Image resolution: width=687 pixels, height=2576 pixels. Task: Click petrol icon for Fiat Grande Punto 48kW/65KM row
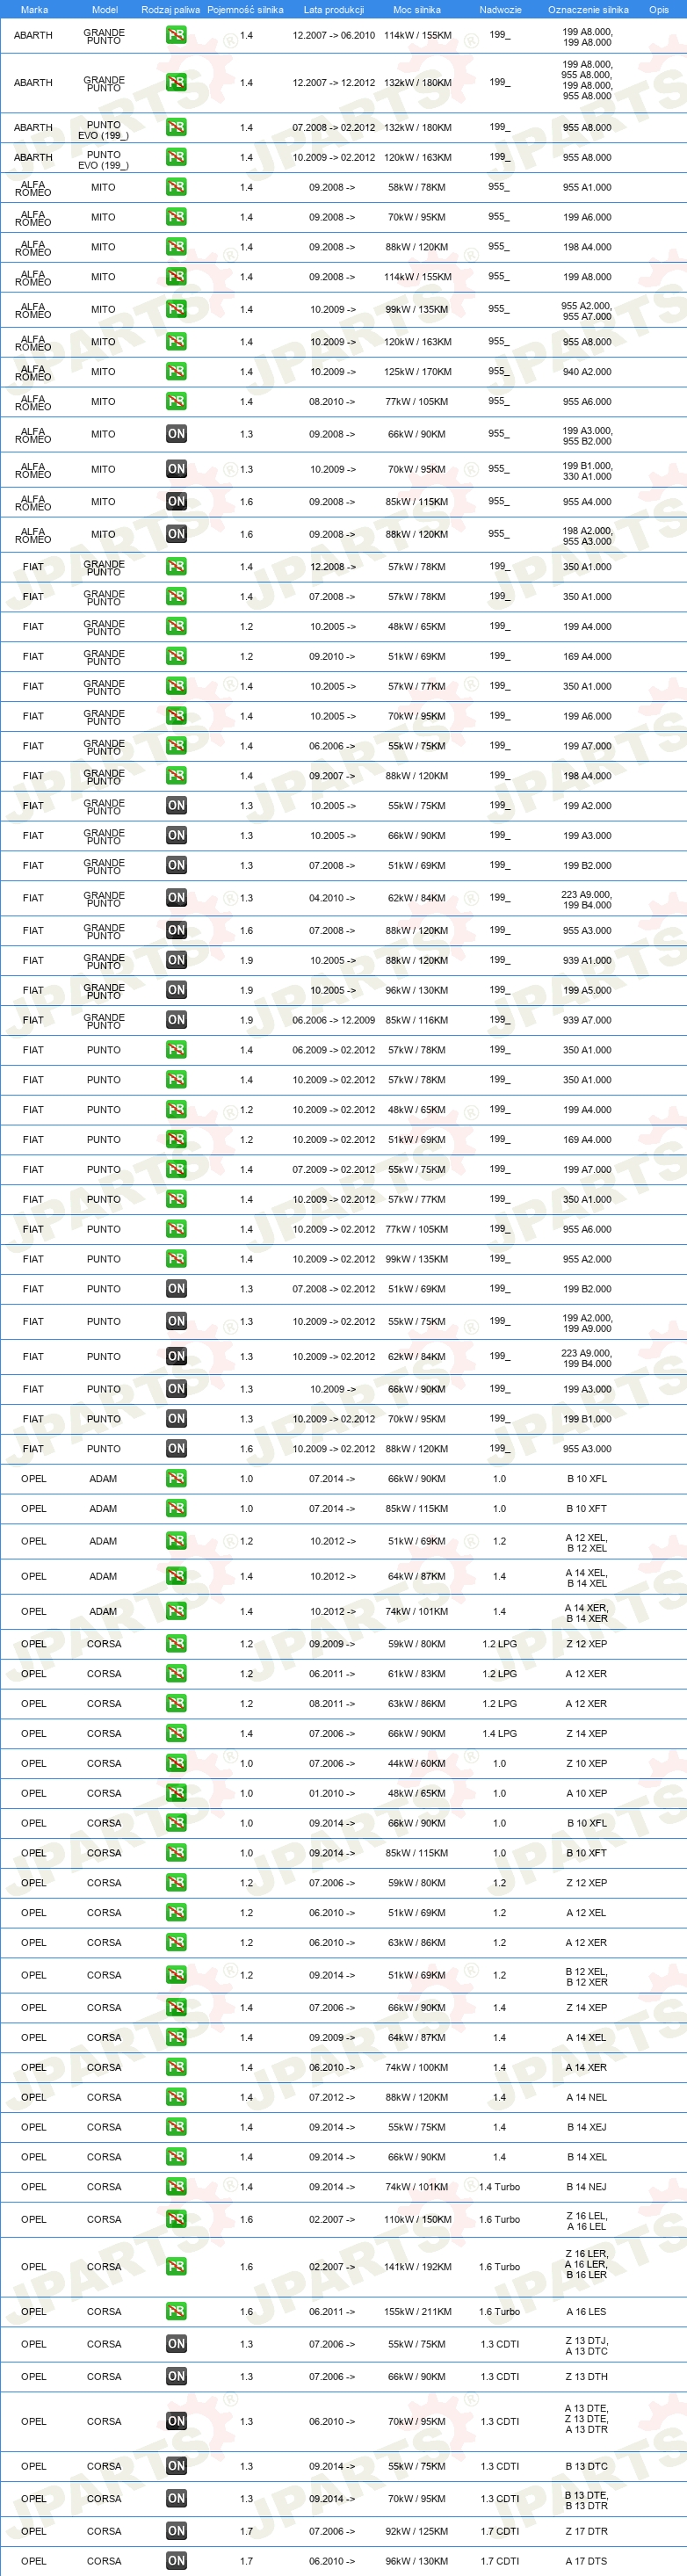coord(176,627)
